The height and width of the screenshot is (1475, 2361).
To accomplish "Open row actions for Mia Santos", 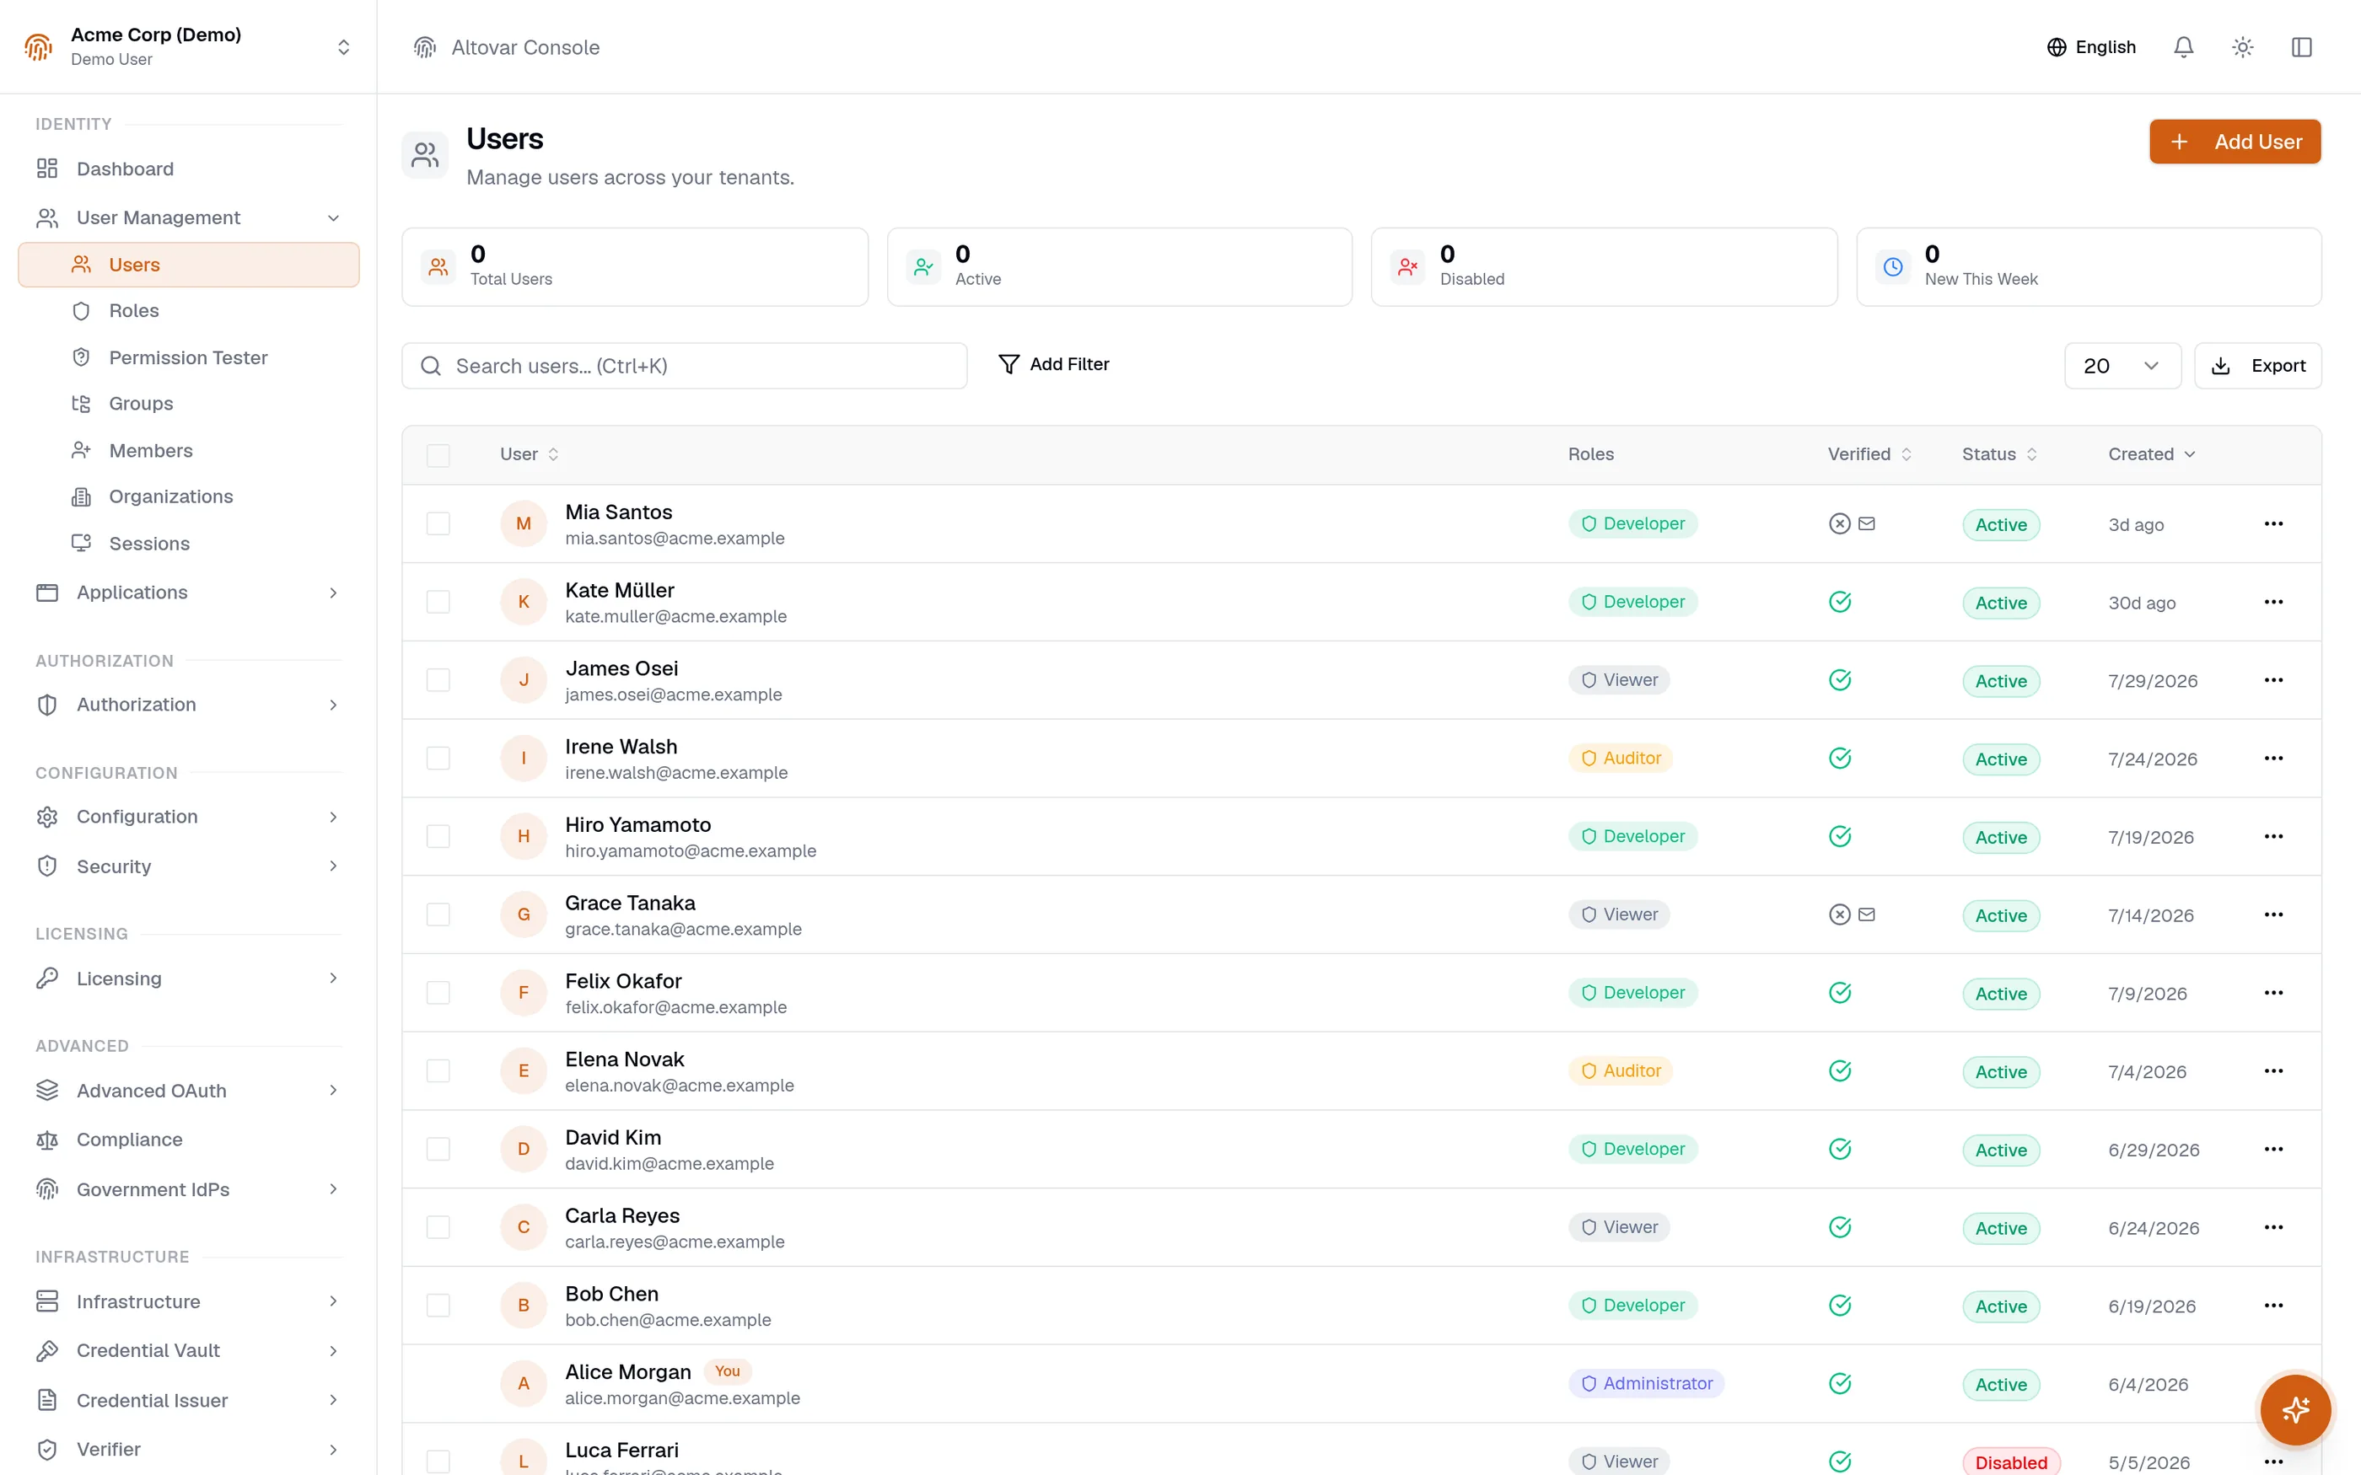I will [2273, 524].
